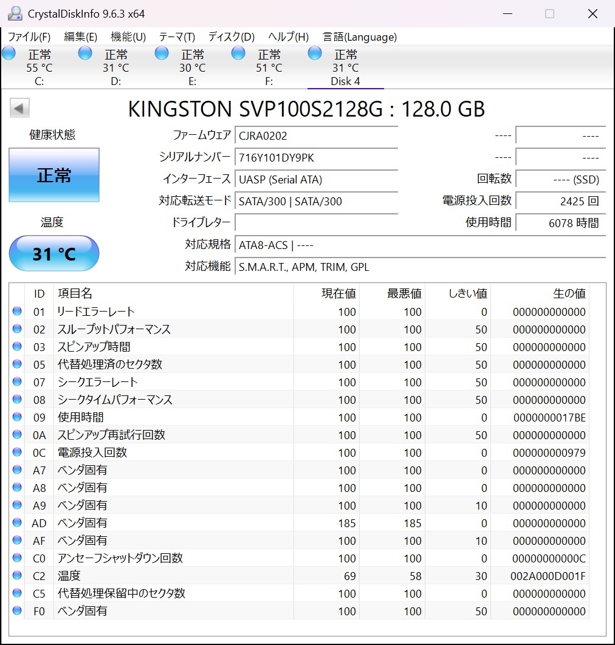This screenshot has height=645, width=615.
Task: Click status orb for C5 代替処理保留中のセクタ数
Action: point(17,593)
